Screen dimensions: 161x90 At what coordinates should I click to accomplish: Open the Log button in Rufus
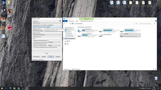point(44,57)
